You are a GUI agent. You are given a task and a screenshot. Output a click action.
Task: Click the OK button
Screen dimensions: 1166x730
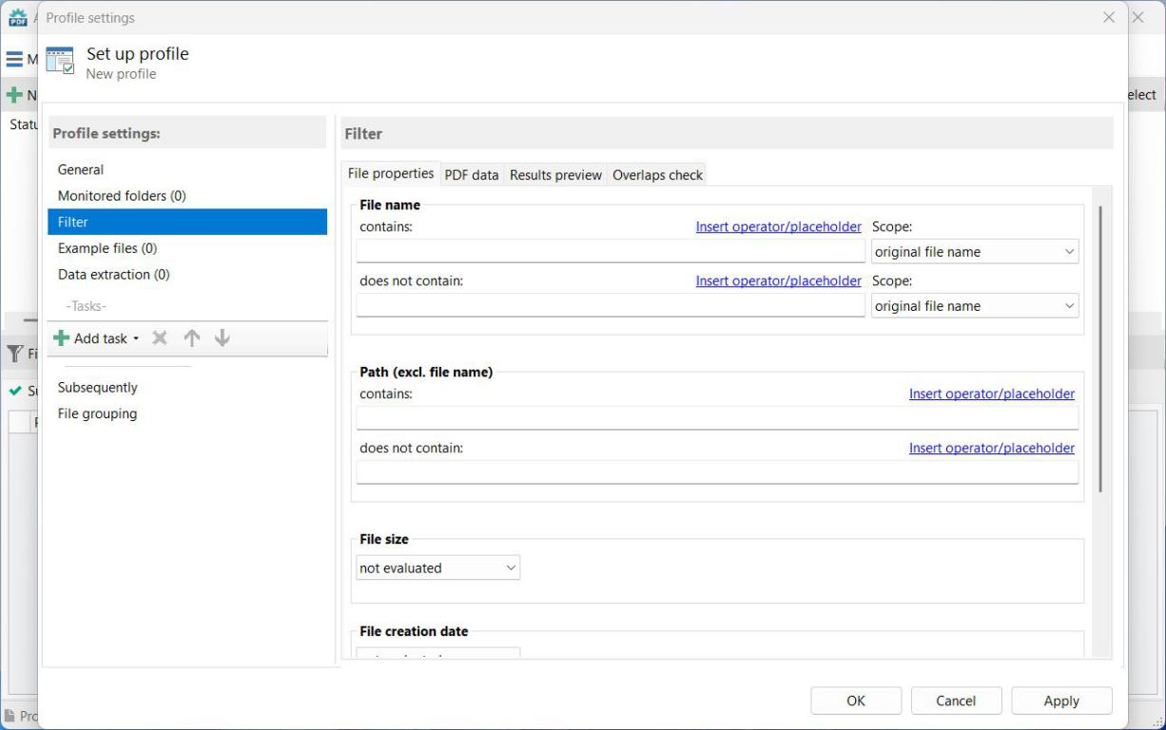point(855,701)
